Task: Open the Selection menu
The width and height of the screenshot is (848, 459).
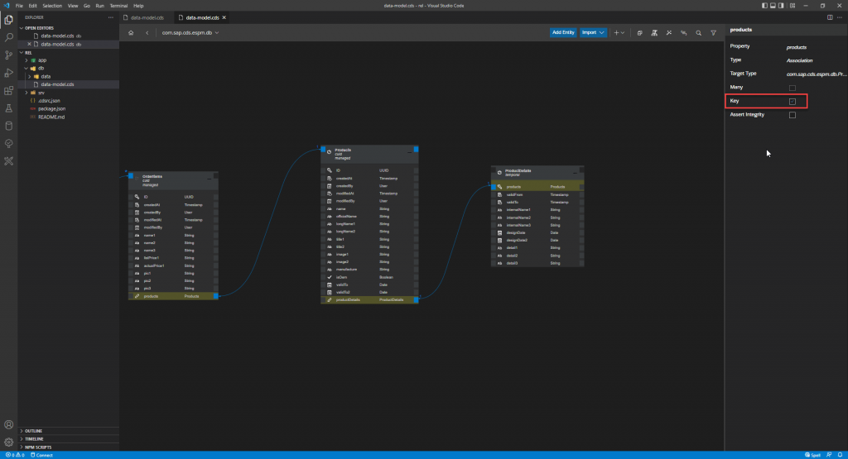Action: [52, 6]
